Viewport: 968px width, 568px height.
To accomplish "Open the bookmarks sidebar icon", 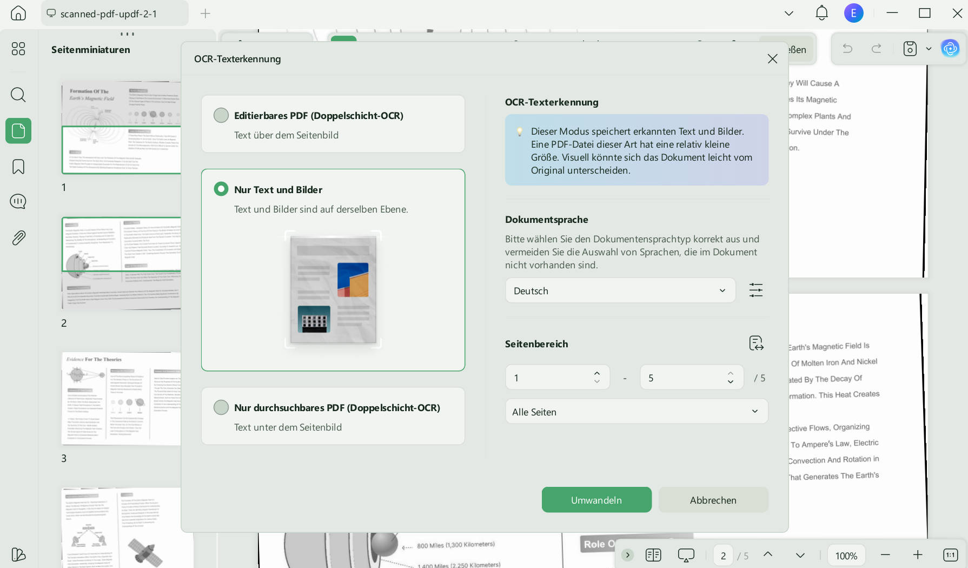I will (18, 167).
